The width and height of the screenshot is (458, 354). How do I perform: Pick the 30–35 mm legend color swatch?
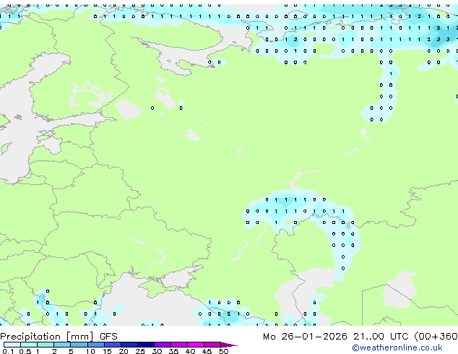pos(163,345)
